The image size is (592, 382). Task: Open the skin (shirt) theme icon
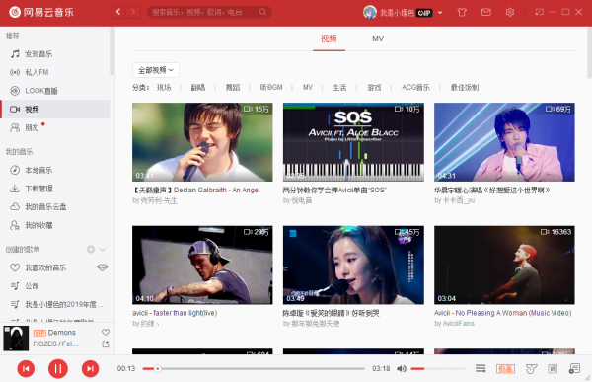tap(462, 12)
